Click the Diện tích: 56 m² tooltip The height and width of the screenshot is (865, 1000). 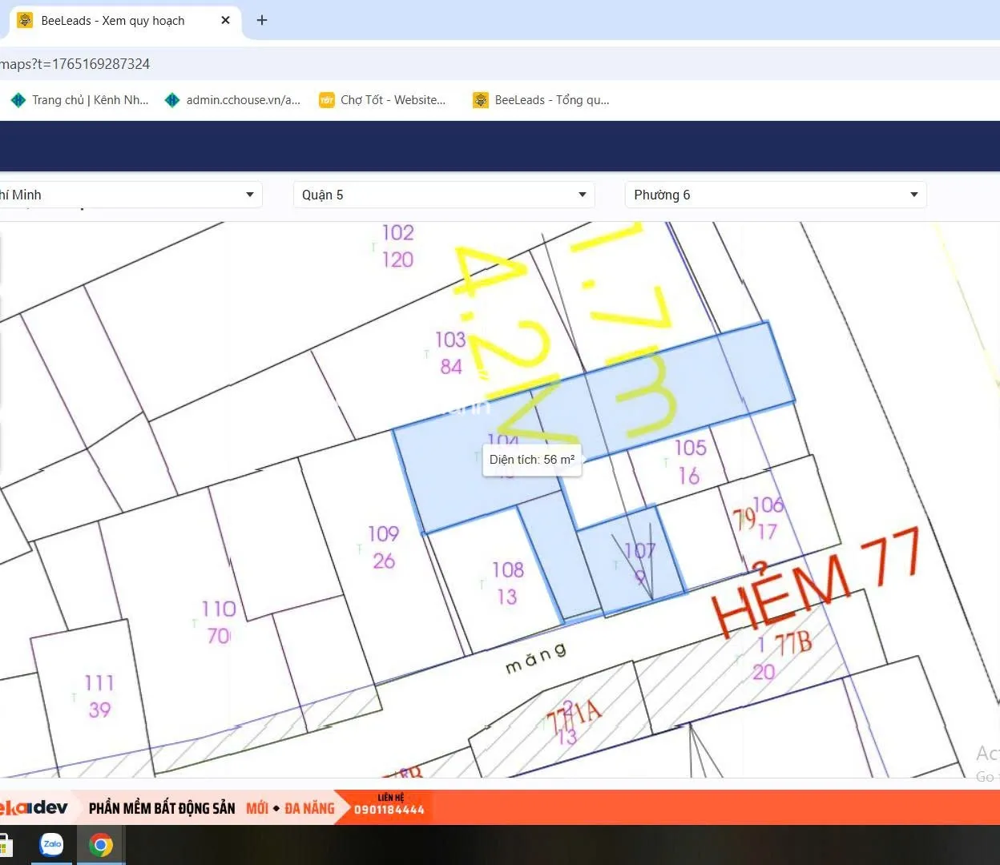[532, 460]
